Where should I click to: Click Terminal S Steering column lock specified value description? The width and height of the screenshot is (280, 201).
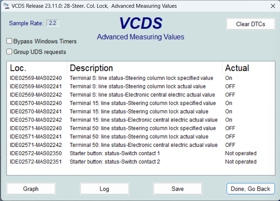[x=142, y=78]
